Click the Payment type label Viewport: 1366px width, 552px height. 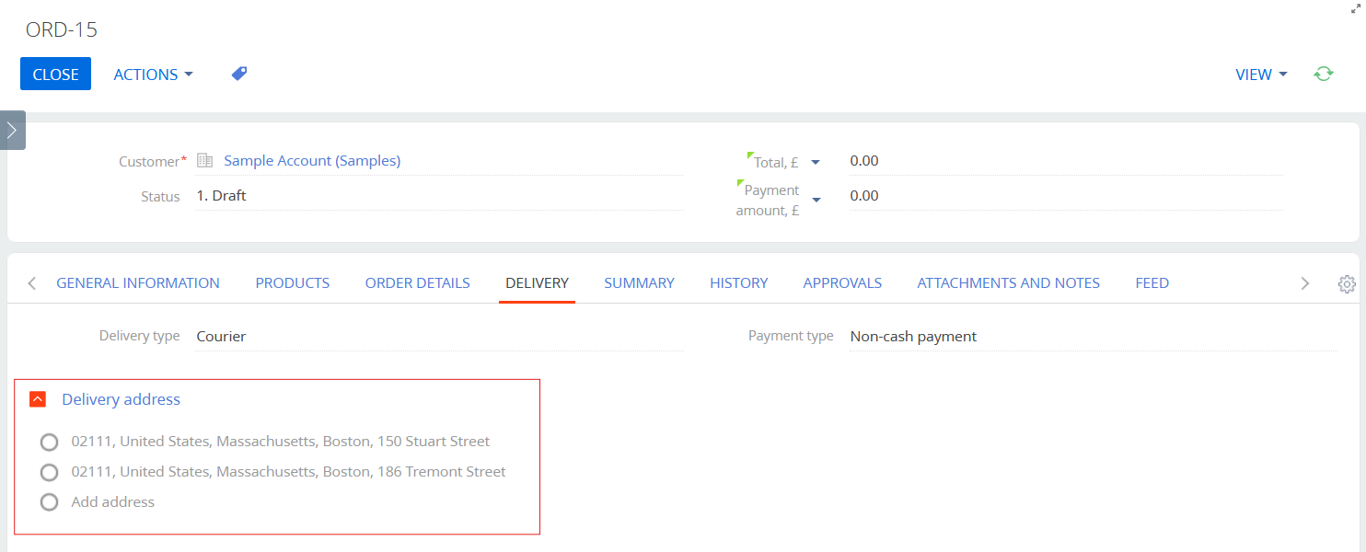point(791,337)
